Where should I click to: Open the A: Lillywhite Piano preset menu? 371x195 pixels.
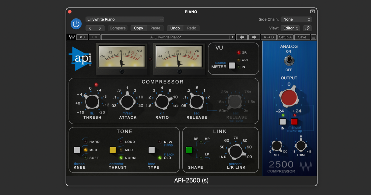coord(168,37)
